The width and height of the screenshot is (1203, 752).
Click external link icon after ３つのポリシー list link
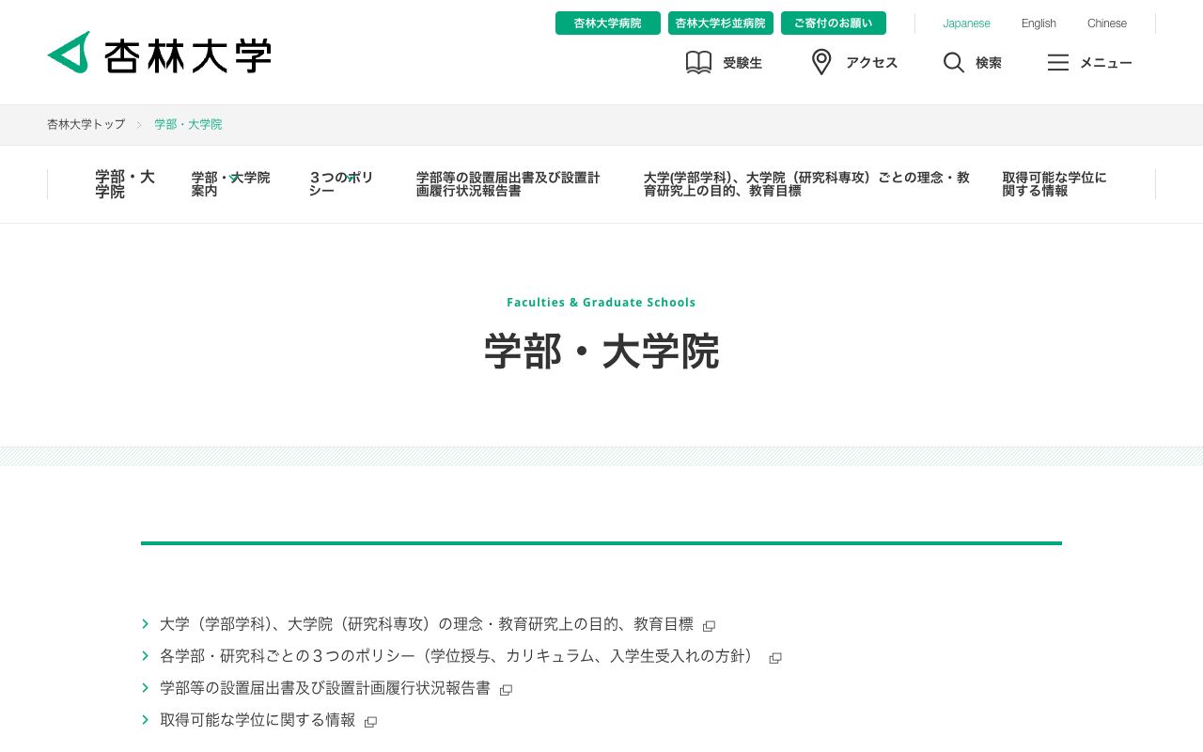(775, 658)
